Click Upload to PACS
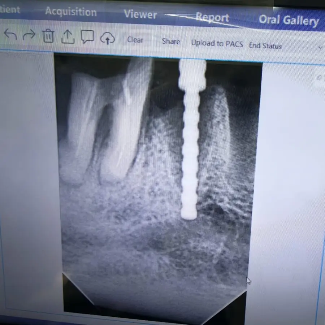325x325 pixels. 217,43
